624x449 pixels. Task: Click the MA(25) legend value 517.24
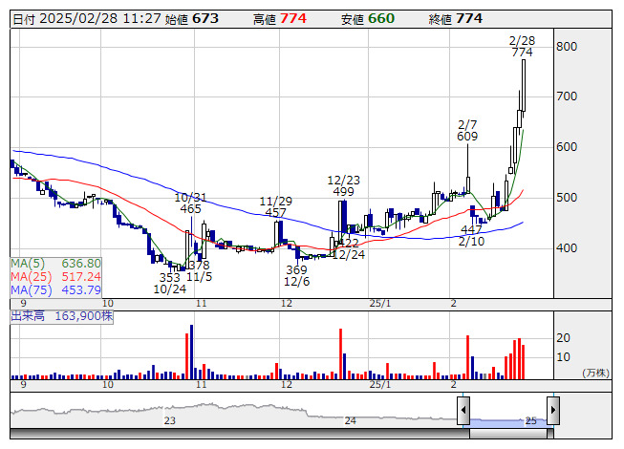(x=81, y=276)
